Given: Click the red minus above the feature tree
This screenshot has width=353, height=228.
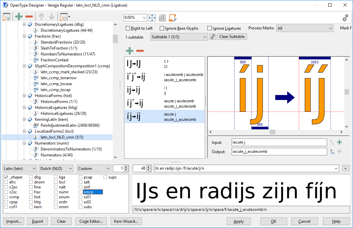Looking at the screenshot, I should point(29,16).
